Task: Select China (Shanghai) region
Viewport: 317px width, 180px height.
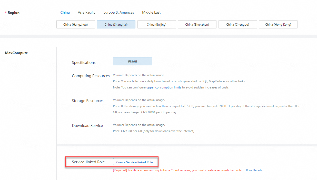Action: pyautogui.click(x=116, y=25)
